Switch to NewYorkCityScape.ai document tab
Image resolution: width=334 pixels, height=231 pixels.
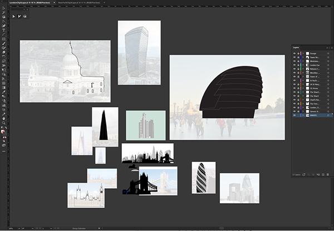(79, 3)
